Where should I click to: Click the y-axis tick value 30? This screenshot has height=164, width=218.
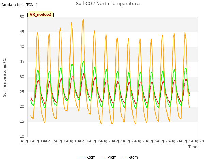(x=22, y=77)
